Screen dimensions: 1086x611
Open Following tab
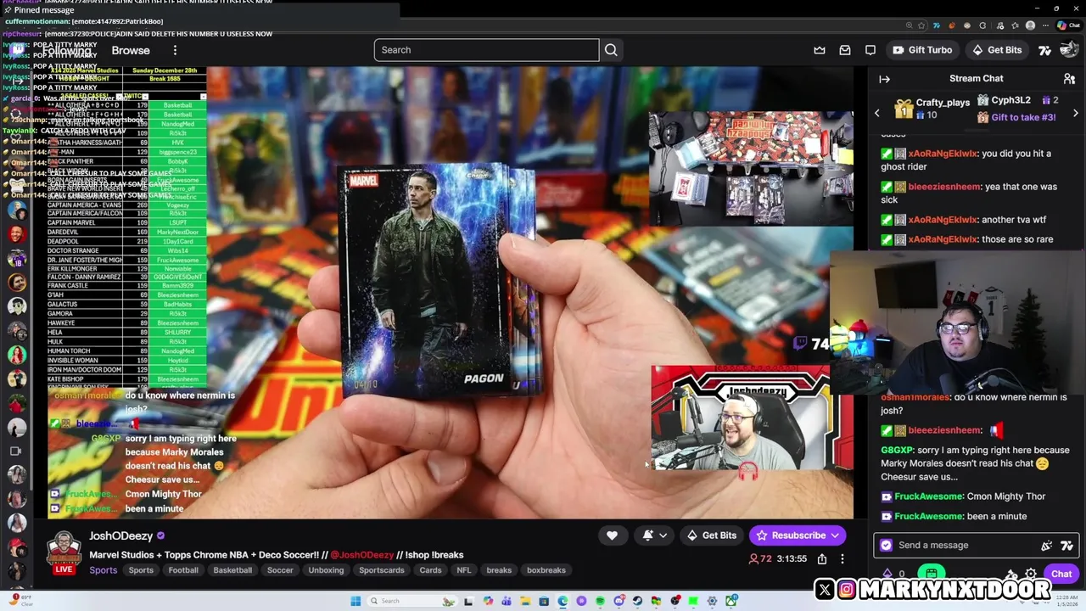click(x=67, y=50)
